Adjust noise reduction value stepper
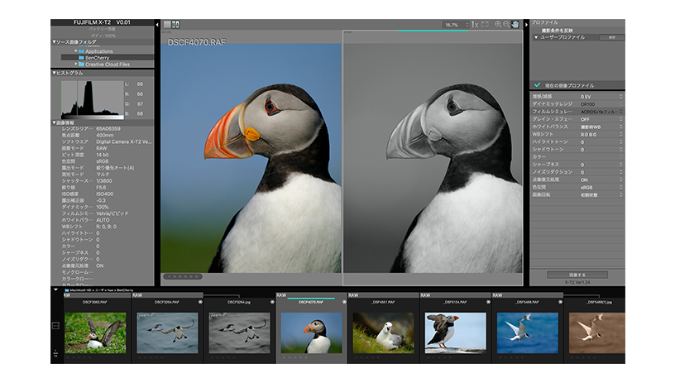 [620, 172]
